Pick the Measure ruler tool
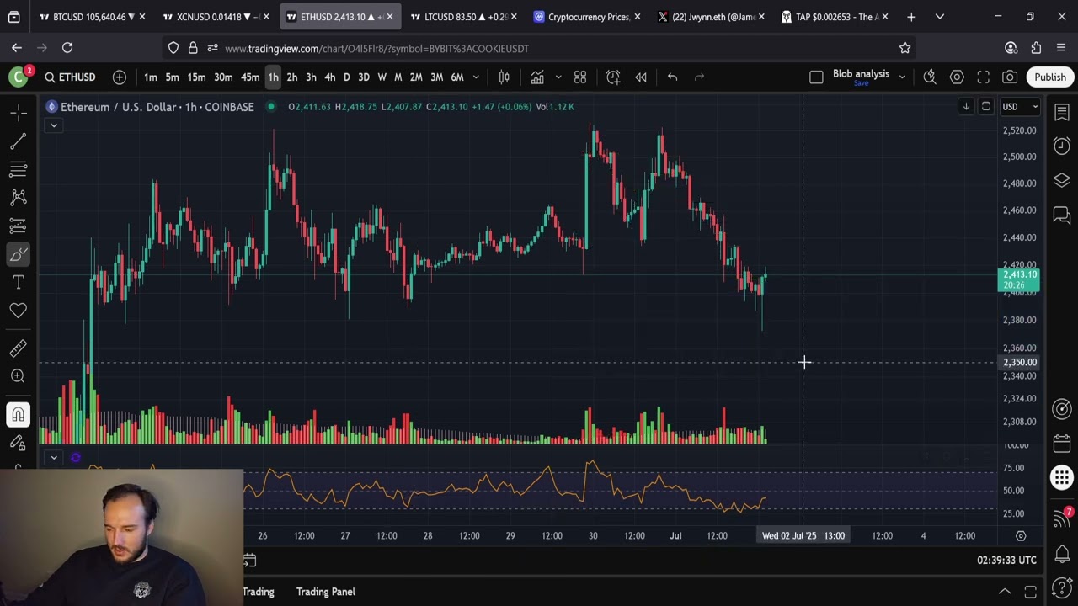The image size is (1078, 606). (x=18, y=348)
